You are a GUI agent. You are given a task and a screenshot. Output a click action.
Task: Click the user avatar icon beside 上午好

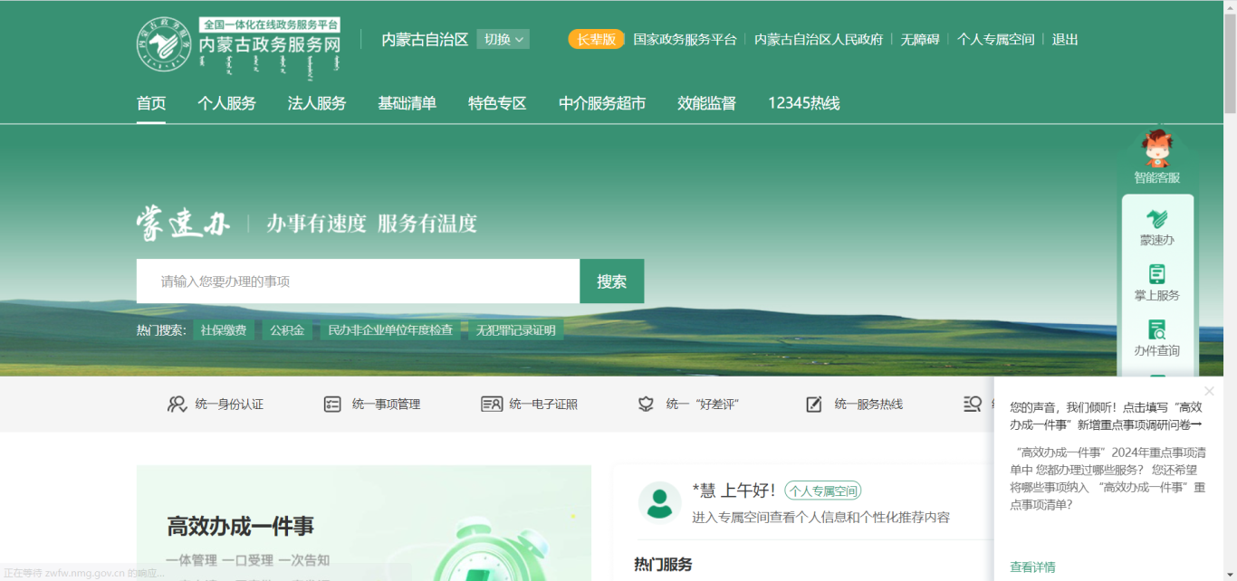click(x=660, y=502)
